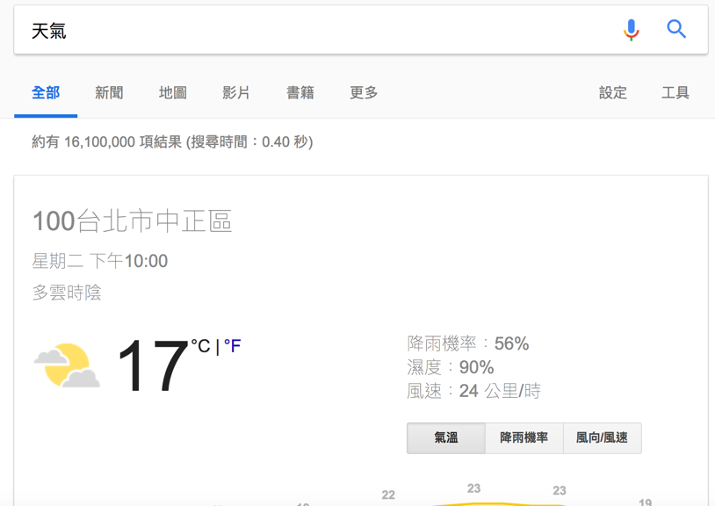The height and width of the screenshot is (506, 715).
Task: Click the 19 degree label on graph
Action: [645, 502]
